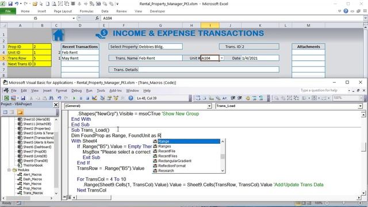
Task: Click the Indent icon in Edit toolbar
Action: (233, 98)
